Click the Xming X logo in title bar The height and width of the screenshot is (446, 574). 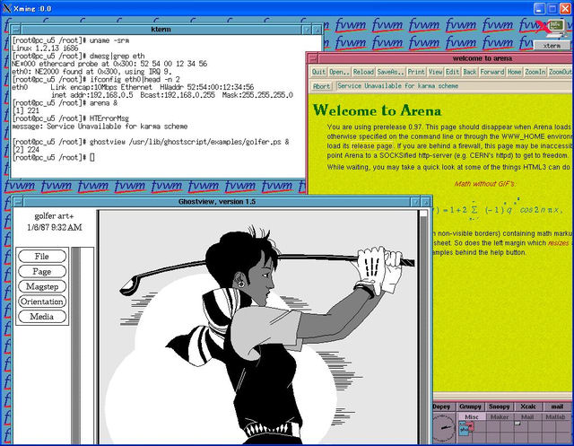tap(6, 8)
